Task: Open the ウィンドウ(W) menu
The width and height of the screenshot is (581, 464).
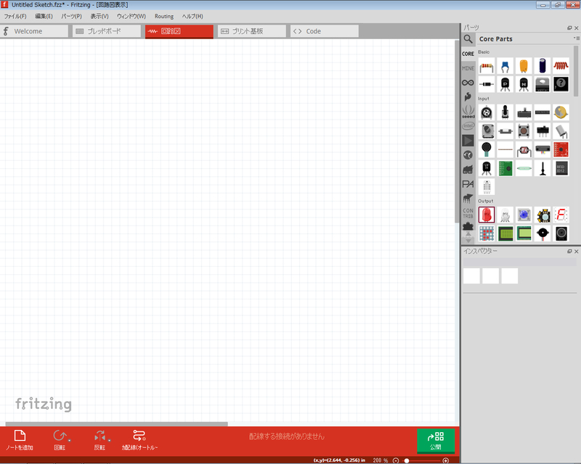Action: (131, 16)
